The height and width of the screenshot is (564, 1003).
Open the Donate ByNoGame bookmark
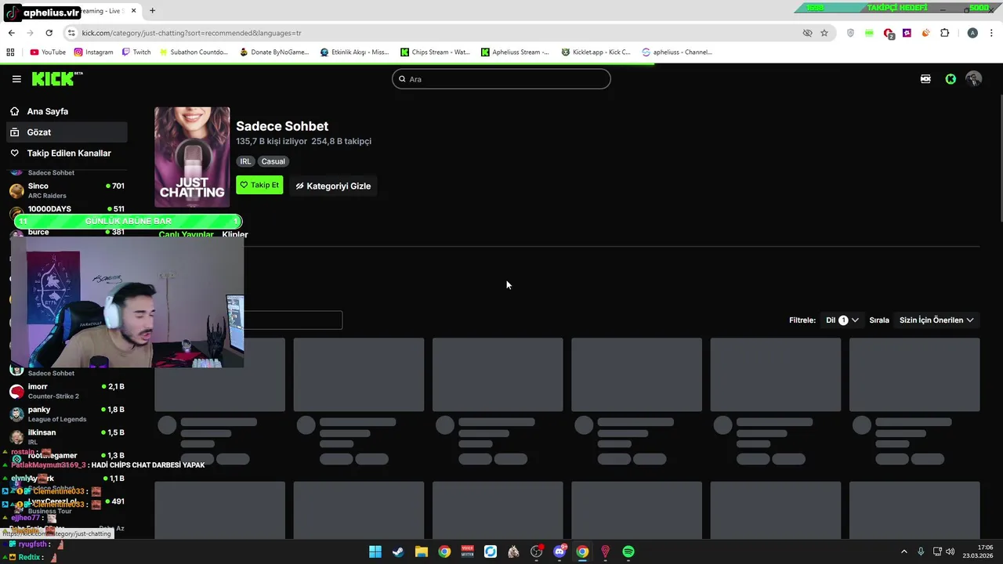[274, 52]
